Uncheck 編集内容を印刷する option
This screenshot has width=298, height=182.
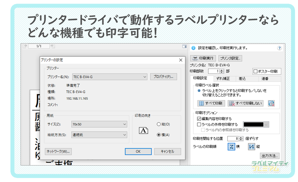(x=199, y=119)
